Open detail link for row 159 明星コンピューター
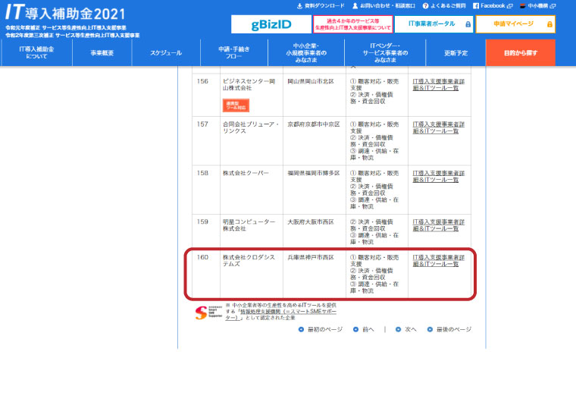The image size is (576, 402). point(439,225)
